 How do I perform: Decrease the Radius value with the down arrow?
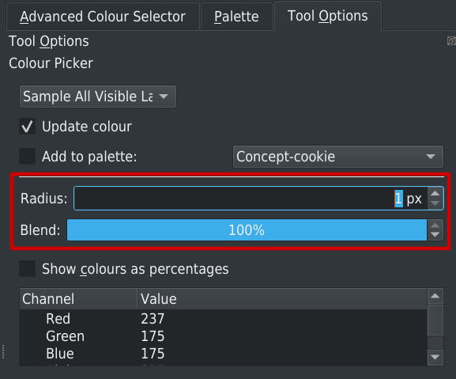click(435, 204)
